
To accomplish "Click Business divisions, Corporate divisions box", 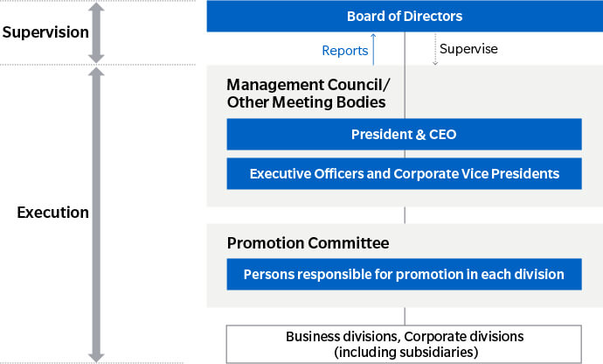I will [404, 344].
